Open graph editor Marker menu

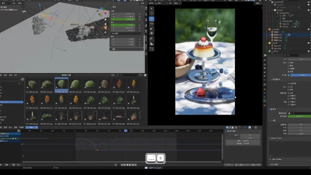pos(10,127)
